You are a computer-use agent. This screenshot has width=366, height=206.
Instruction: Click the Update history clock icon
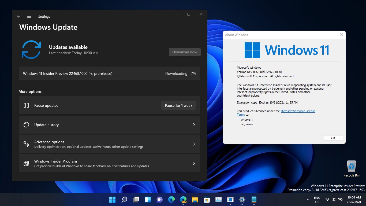(26, 125)
